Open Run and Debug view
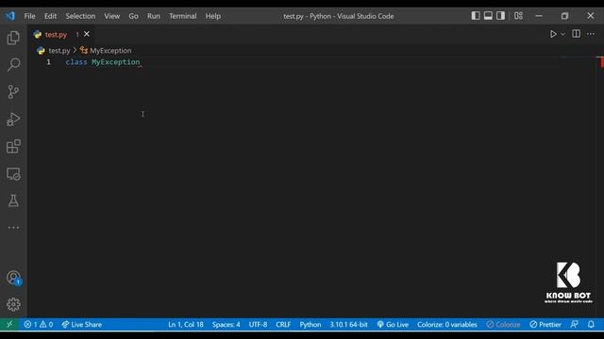 click(13, 120)
